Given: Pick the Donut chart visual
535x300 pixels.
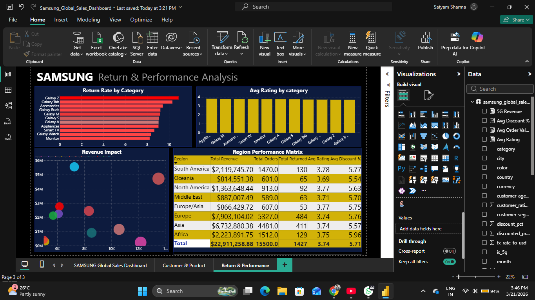Looking at the screenshot, I should pyautogui.click(x=456, y=136).
